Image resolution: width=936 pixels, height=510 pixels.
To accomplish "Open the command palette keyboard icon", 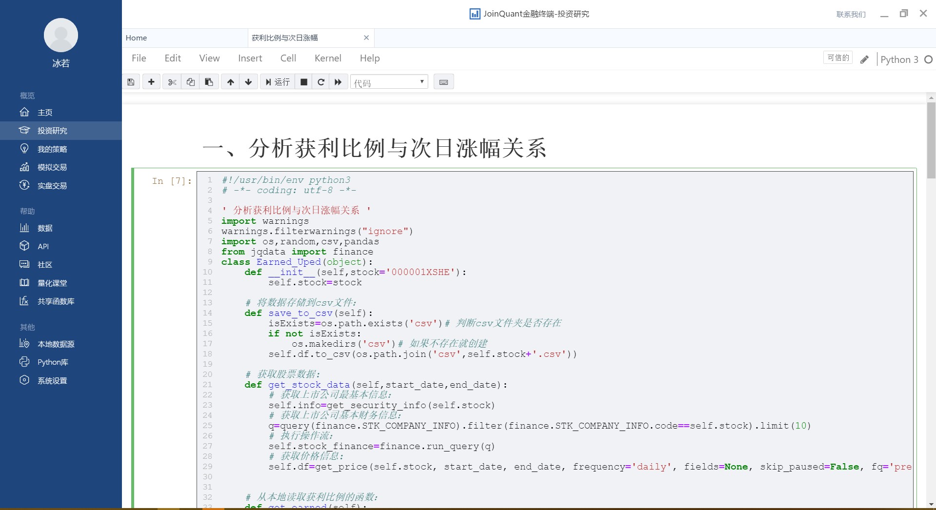I will coord(443,82).
